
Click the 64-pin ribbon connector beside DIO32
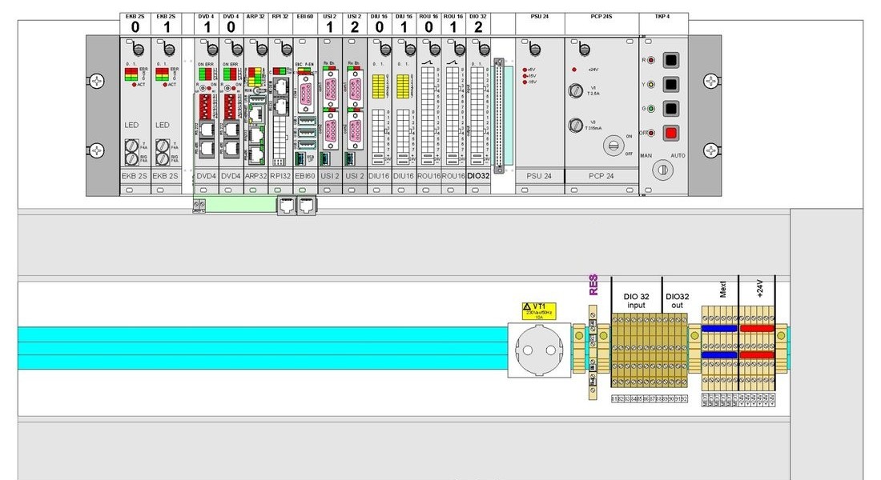point(498,116)
